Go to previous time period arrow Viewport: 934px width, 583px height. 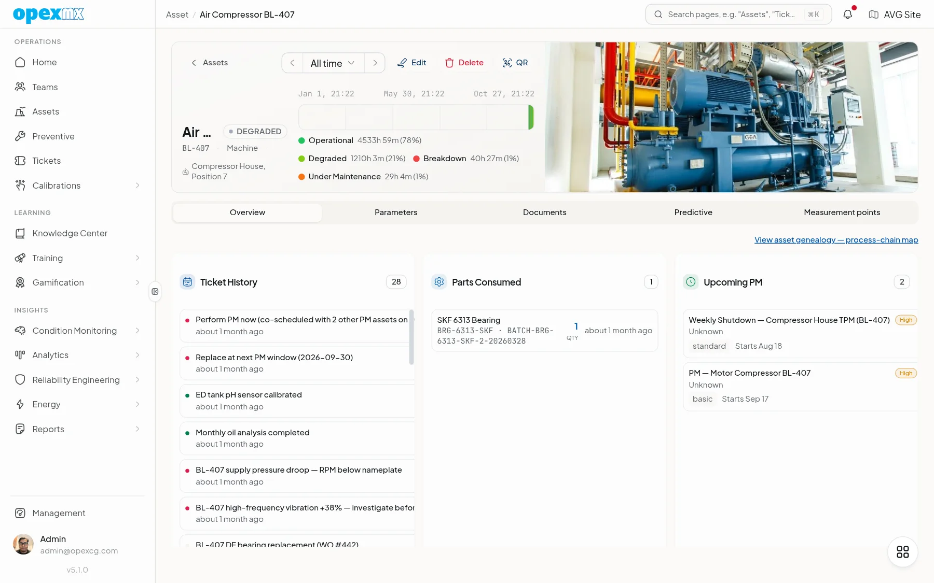[293, 63]
